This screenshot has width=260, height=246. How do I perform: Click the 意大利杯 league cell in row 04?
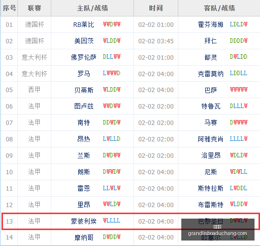click(x=34, y=74)
